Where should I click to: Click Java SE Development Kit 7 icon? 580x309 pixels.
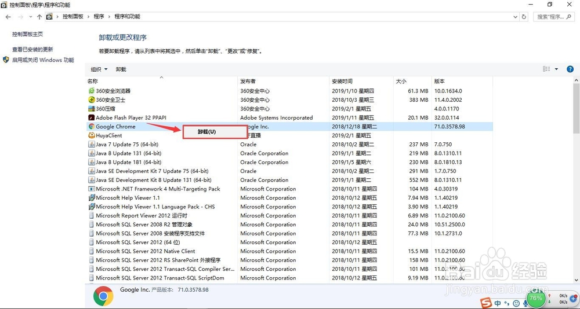(92, 171)
